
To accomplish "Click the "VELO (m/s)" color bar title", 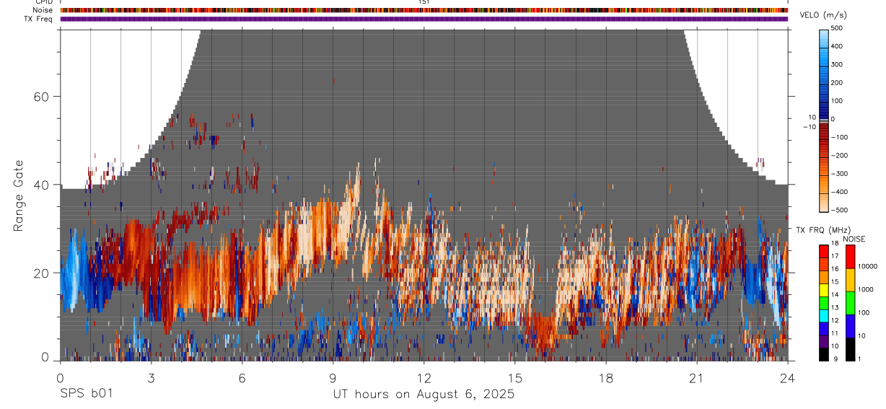I will [824, 16].
